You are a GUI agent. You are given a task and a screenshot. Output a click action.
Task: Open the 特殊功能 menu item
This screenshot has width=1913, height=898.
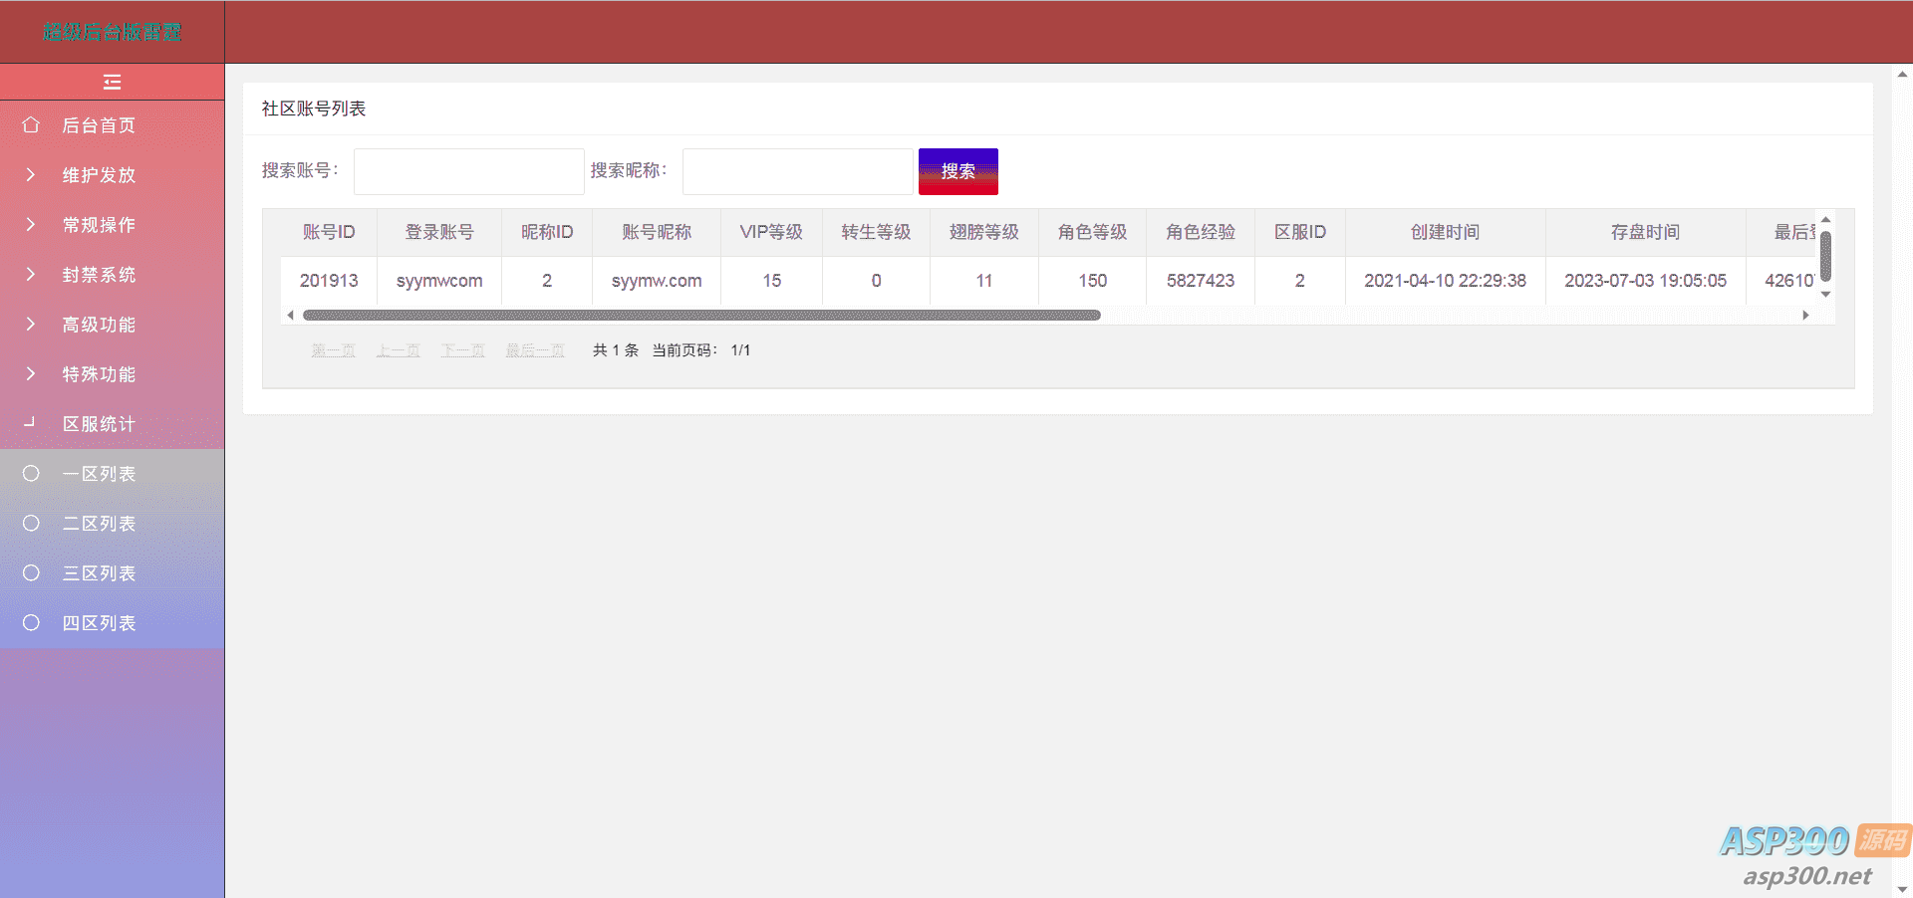click(x=99, y=374)
